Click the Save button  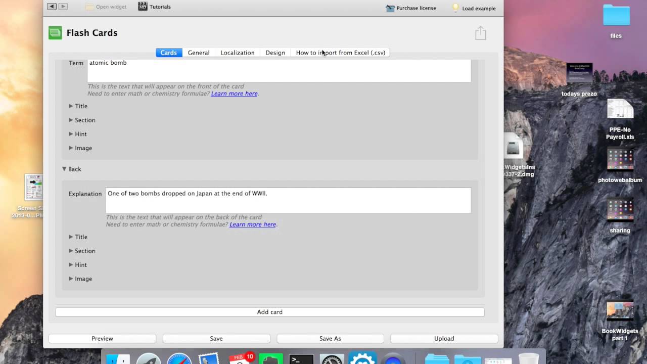216,338
